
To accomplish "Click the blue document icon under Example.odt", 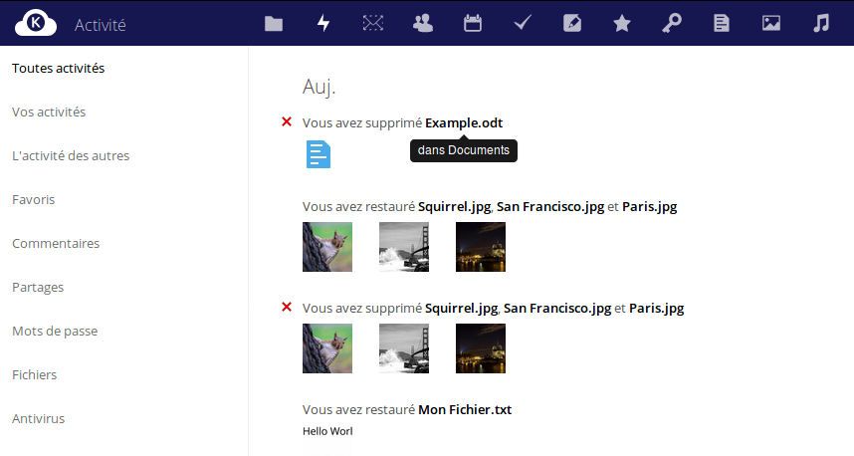I will (319, 154).
